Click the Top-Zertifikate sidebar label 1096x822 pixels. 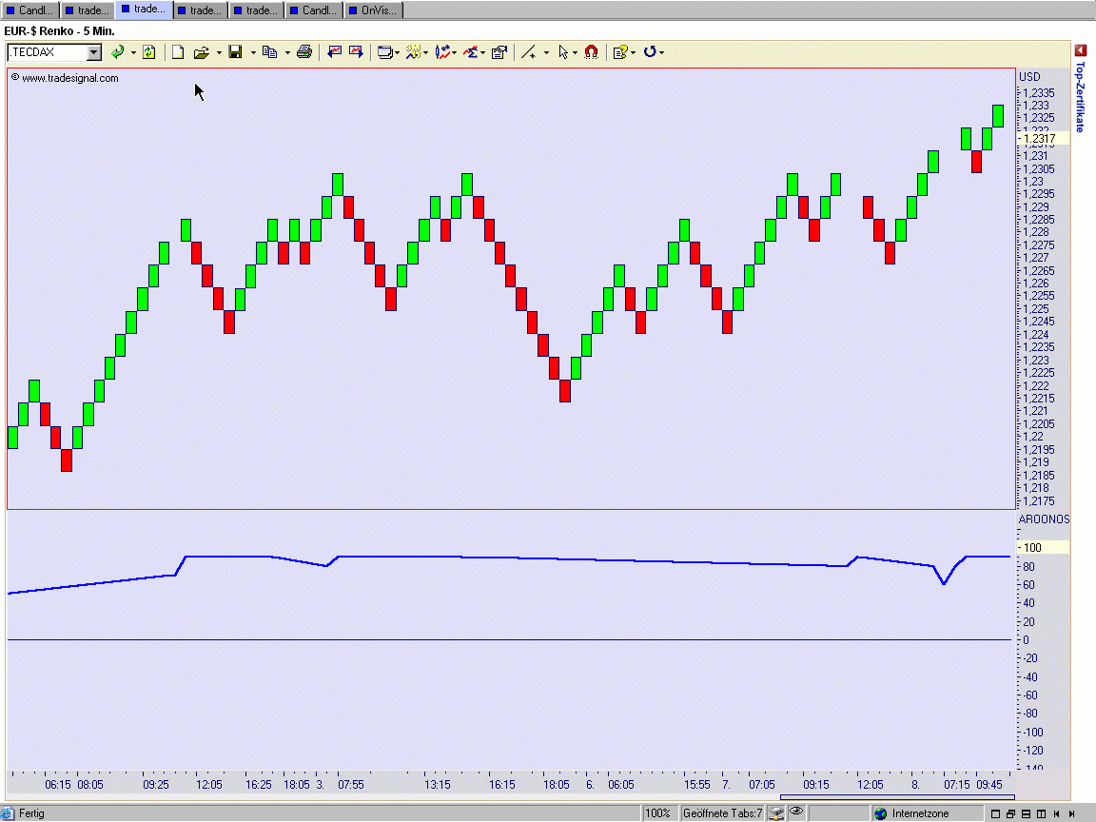[1080, 95]
